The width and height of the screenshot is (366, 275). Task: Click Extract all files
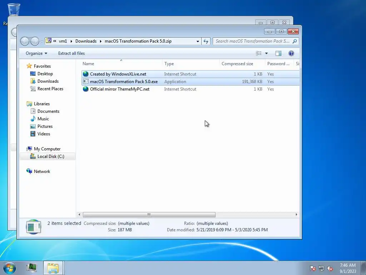click(x=71, y=53)
